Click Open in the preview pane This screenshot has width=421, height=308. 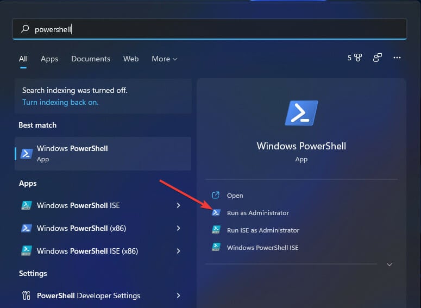[x=235, y=196]
